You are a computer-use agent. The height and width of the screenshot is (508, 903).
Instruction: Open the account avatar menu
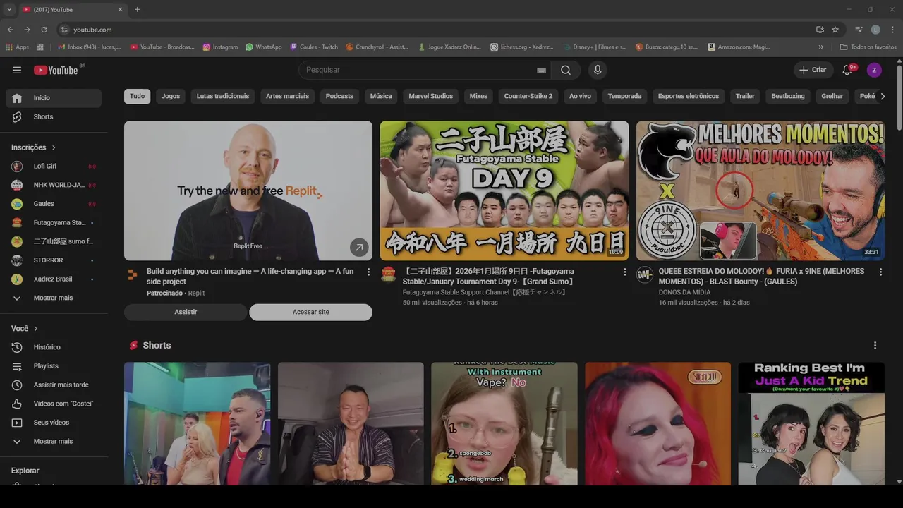click(874, 70)
